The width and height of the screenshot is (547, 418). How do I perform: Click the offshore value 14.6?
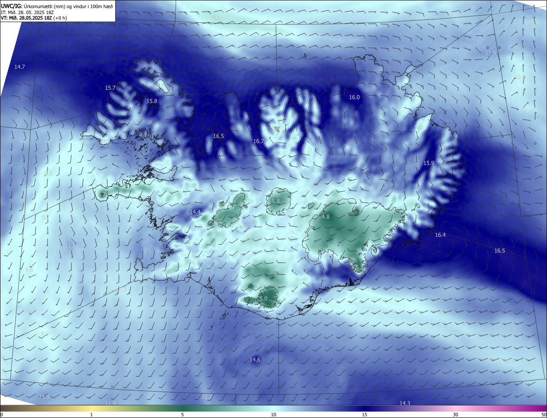pos(255,360)
